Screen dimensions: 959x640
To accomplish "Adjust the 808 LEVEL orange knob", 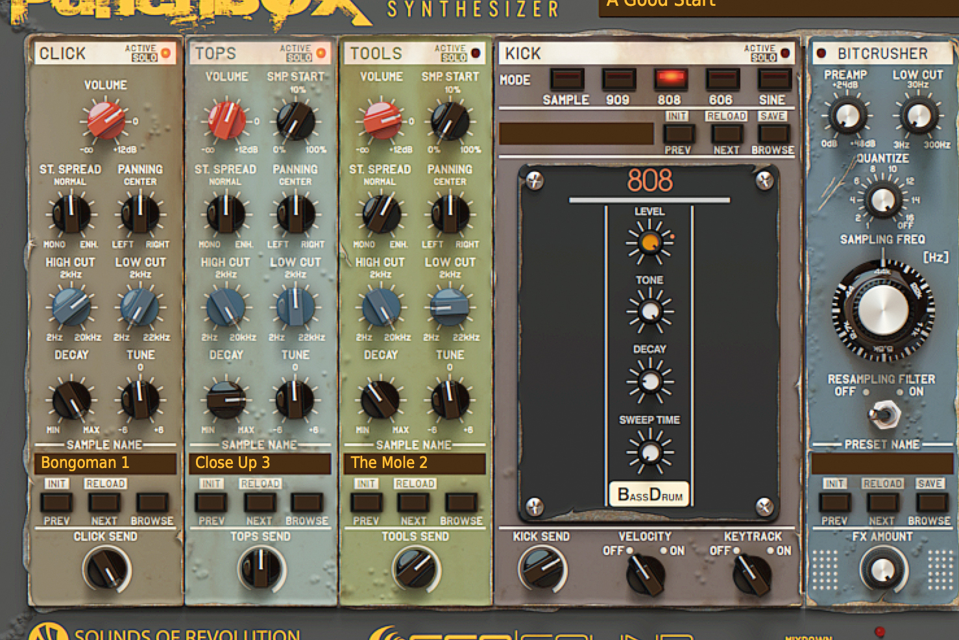I will [x=650, y=242].
